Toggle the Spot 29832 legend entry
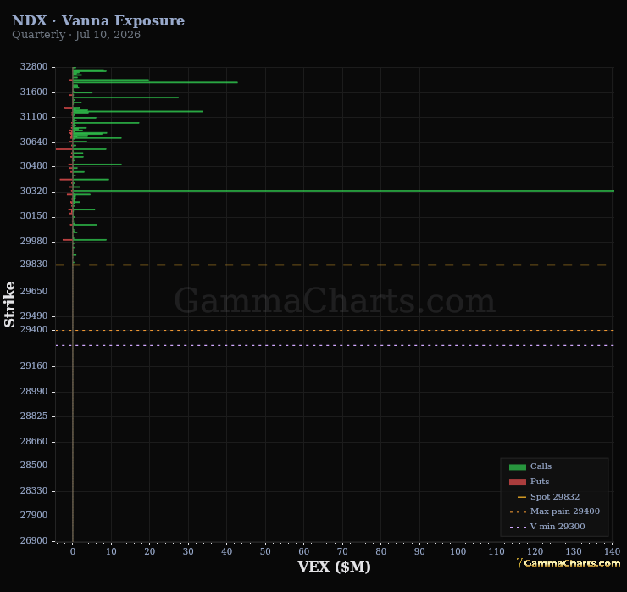627x592 pixels. (549, 497)
